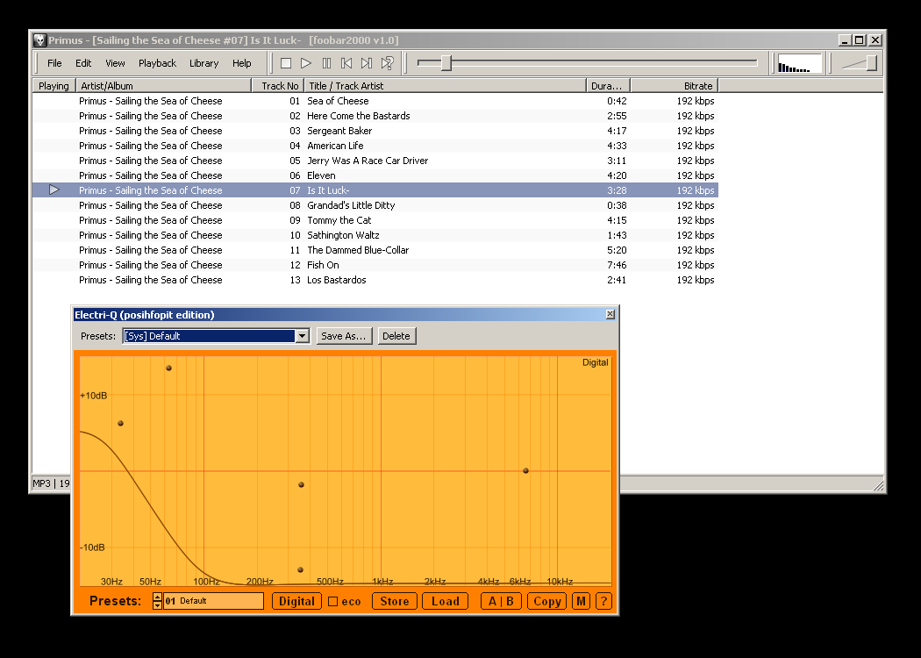
Task: Click the Digital mode label in EQ graph
Action: 595,362
